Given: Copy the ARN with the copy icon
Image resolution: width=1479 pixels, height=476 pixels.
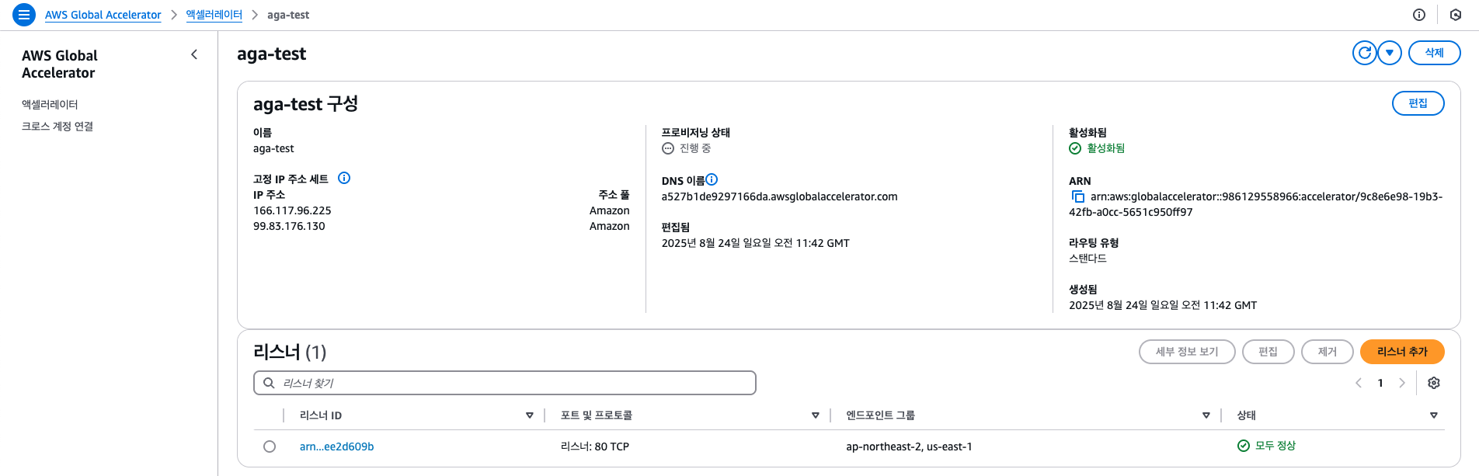Looking at the screenshot, I should 1077,197.
